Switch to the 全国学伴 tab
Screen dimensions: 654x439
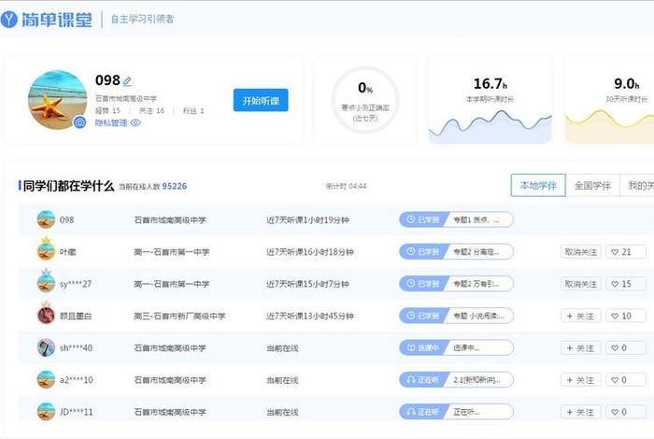tap(592, 185)
